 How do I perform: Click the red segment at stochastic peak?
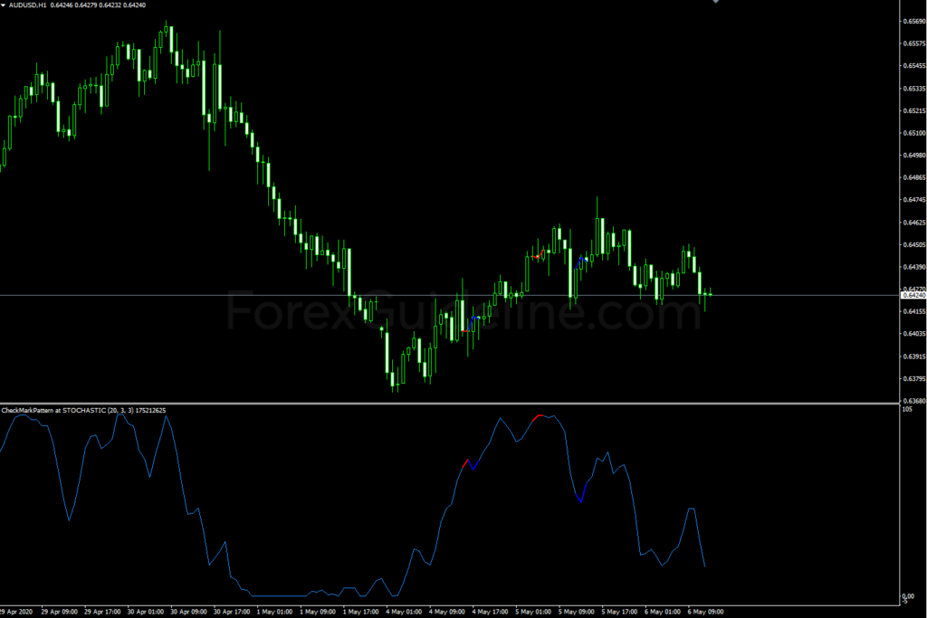click(540, 416)
